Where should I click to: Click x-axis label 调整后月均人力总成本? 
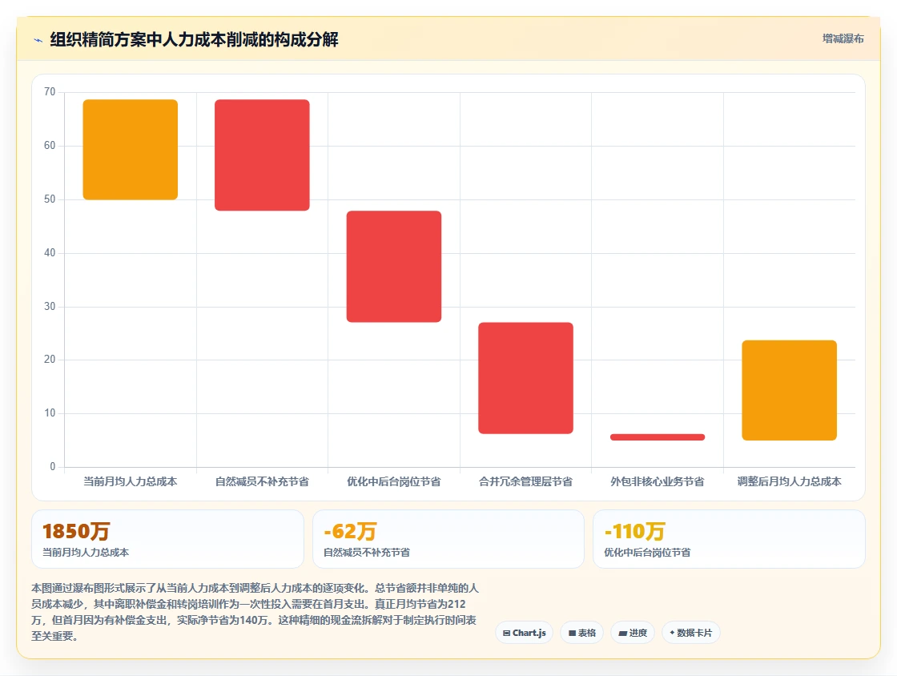790,481
